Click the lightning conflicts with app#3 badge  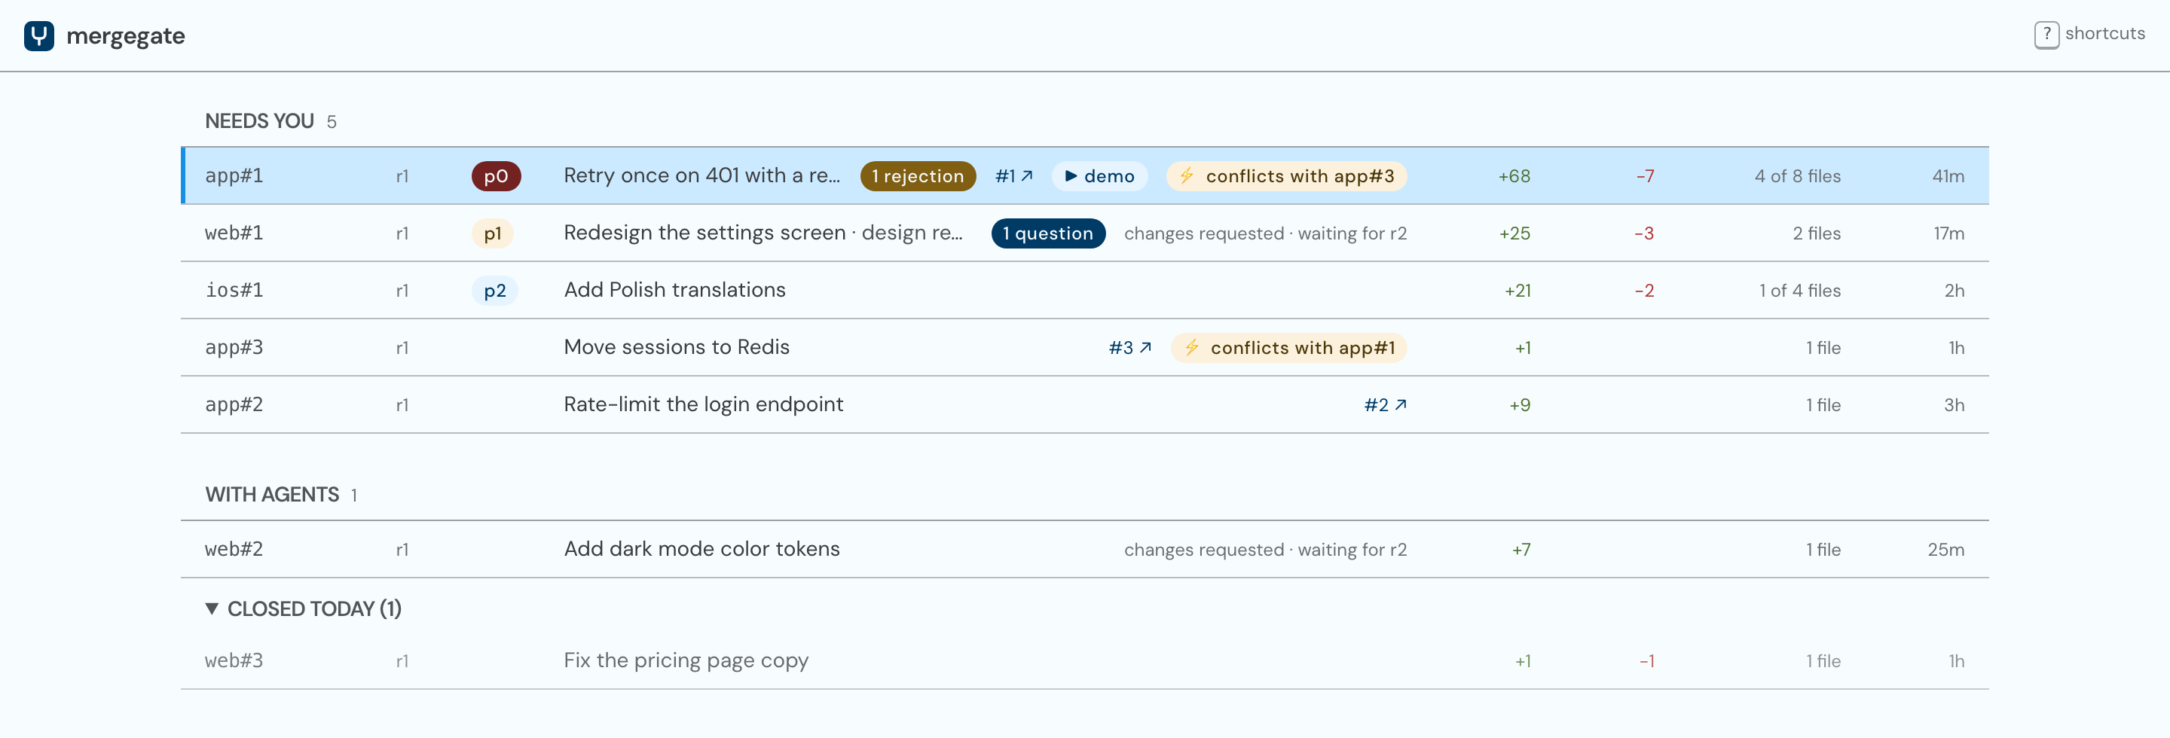point(1285,176)
